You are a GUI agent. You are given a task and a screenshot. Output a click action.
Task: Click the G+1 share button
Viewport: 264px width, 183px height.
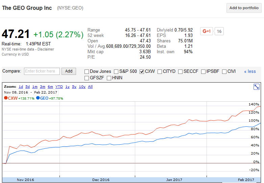pos(207,31)
